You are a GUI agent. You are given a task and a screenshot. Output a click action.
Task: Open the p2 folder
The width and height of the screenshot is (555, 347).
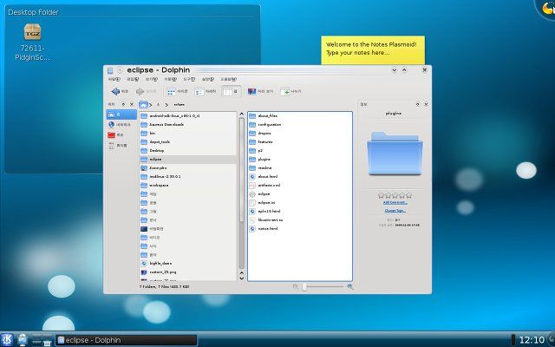click(256, 150)
